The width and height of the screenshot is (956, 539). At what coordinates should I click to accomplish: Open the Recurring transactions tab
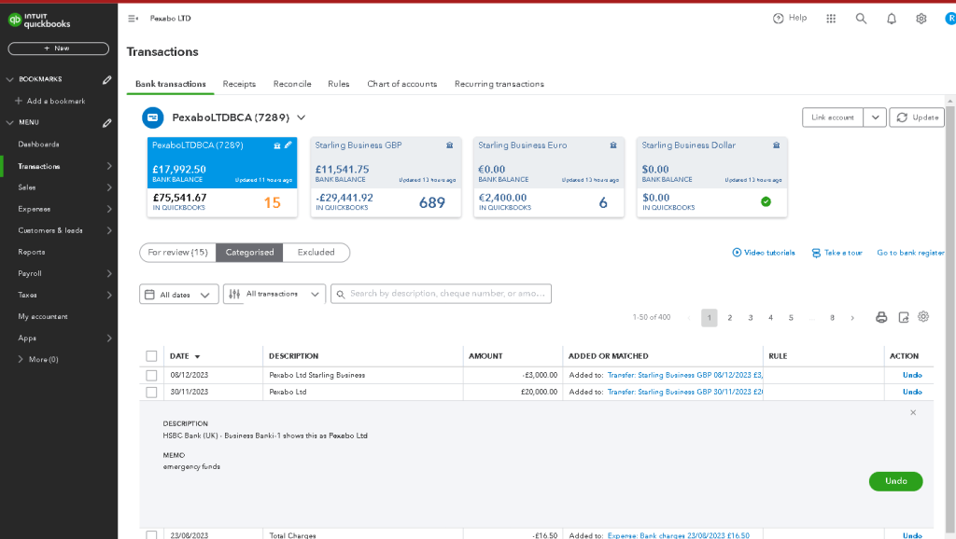[x=499, y=84]
